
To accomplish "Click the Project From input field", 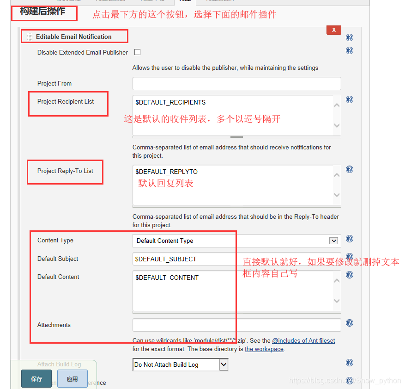I will (x=237, y=84).
